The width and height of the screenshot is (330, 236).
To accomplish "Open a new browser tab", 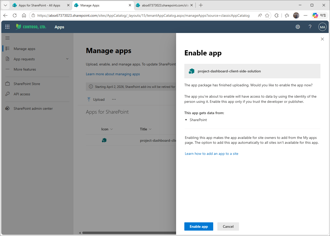I will pyautogui.click(x=201, y=5).
